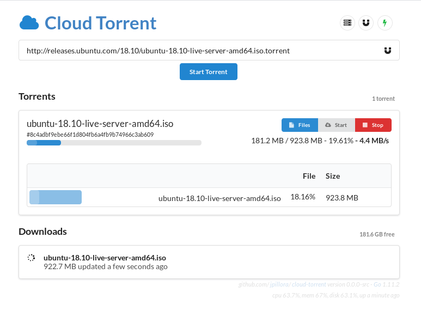Click the grey Start button for the torrent
Image resolution: width=421 pixels, height=310 pixels.
coord(337,125)
